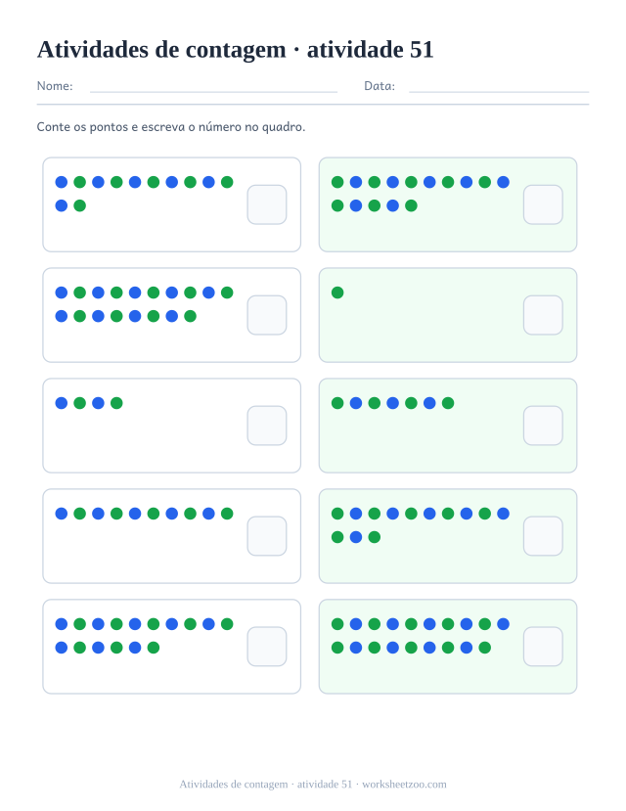626x811 pixels.
Task: Select answer box beside the eighteen-dot group
Action: point(267,315)
